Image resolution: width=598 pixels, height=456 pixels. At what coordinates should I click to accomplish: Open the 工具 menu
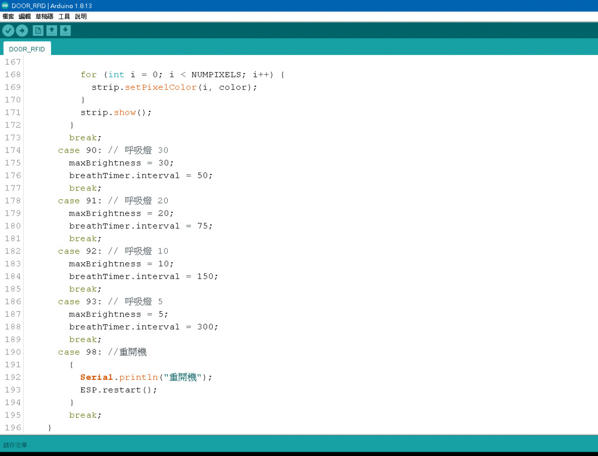(64, 16)
